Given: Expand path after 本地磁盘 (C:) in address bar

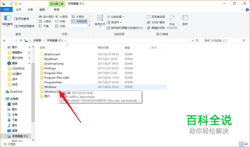Looking at the screenshot, I should pos(65,41).
